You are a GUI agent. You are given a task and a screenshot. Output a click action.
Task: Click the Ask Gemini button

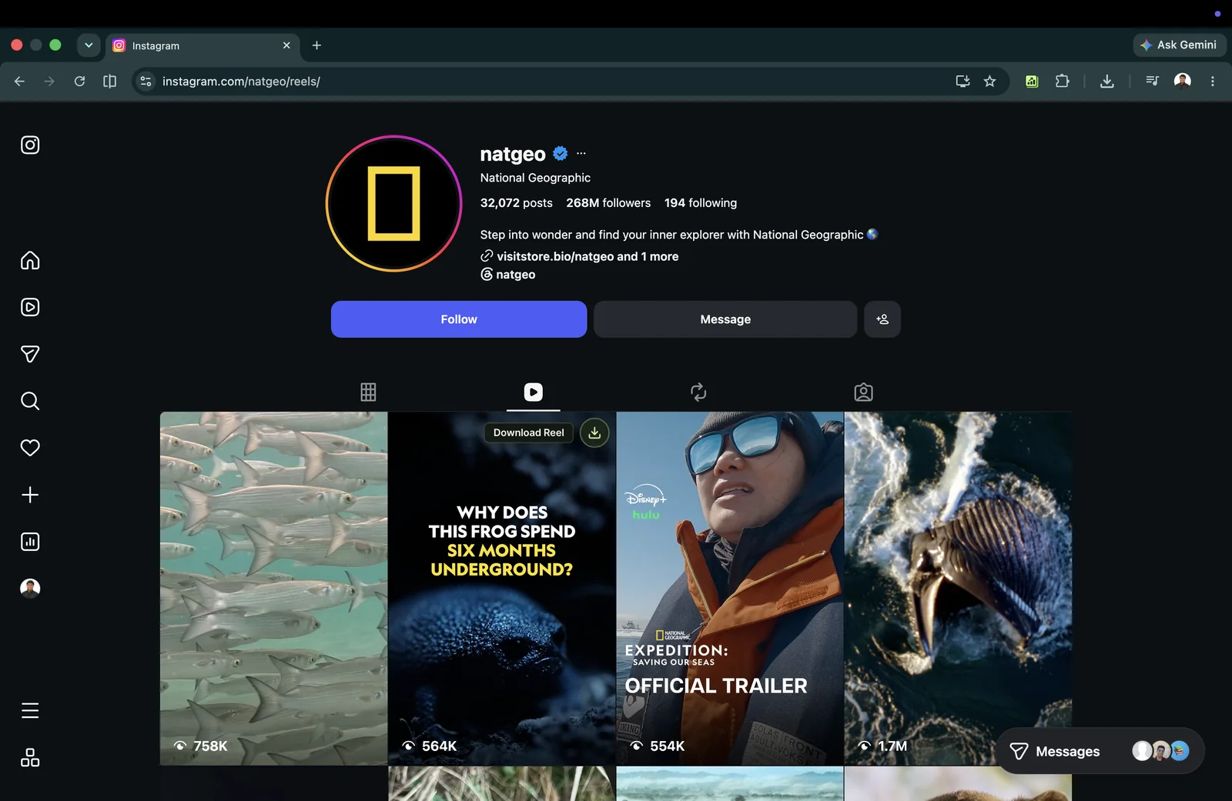pos(1180,45)
